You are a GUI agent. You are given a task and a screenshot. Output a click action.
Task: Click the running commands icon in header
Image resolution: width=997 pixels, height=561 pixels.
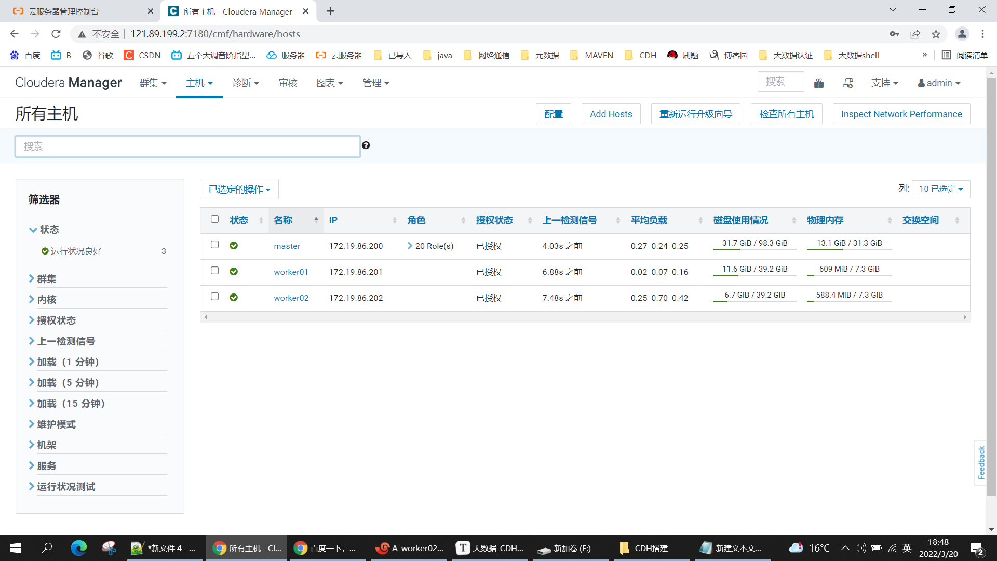[848, 83]
